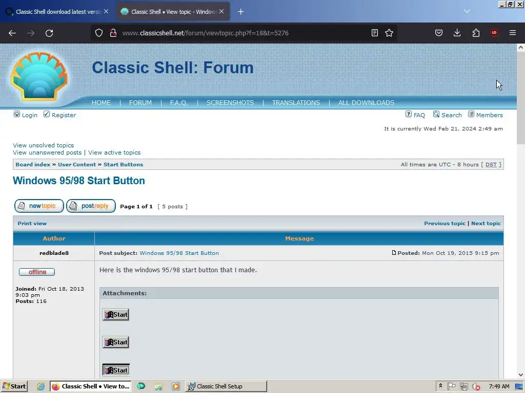This screenshot has height=393, width=525.
Task: Click View unsolved topics
Action: point(43,145)
